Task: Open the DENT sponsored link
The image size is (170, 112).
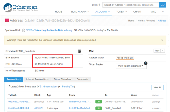Action: point(49,30)
